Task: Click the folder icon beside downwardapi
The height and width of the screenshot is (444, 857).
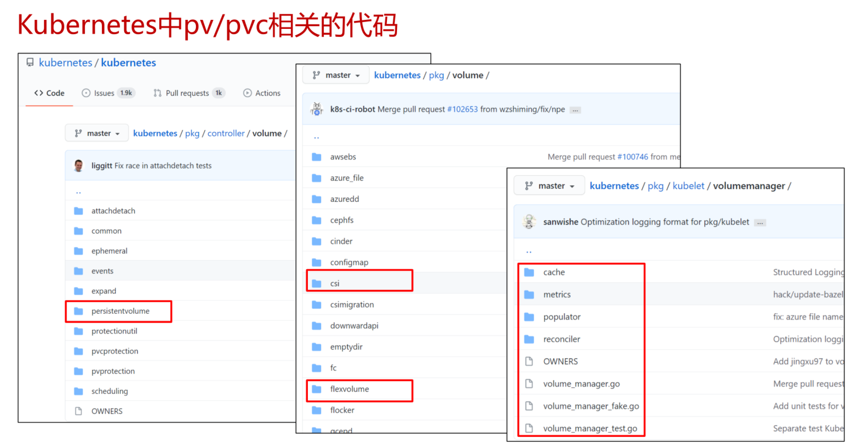Action: point(317,326)
